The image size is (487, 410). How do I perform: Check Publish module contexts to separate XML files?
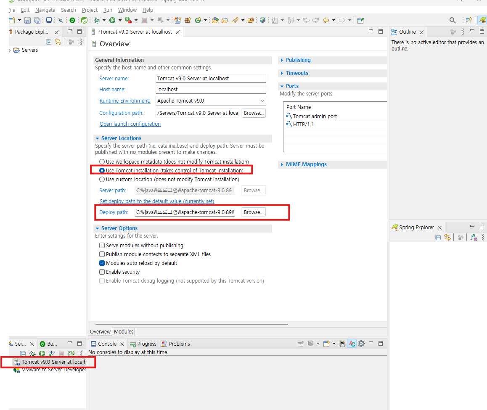click(102, 254)
